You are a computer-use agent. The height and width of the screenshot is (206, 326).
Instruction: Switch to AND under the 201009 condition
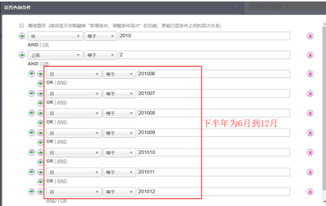tap(62, 142)
